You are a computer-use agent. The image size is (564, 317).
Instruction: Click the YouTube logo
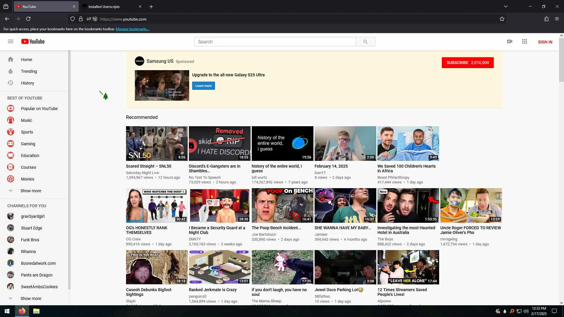[x=33, y=41]
